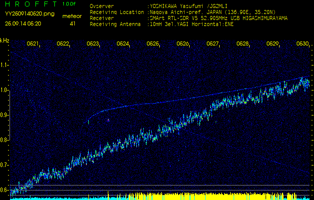314x200 pixels.
Task: Click the kHz unit label
Action: 4,40
